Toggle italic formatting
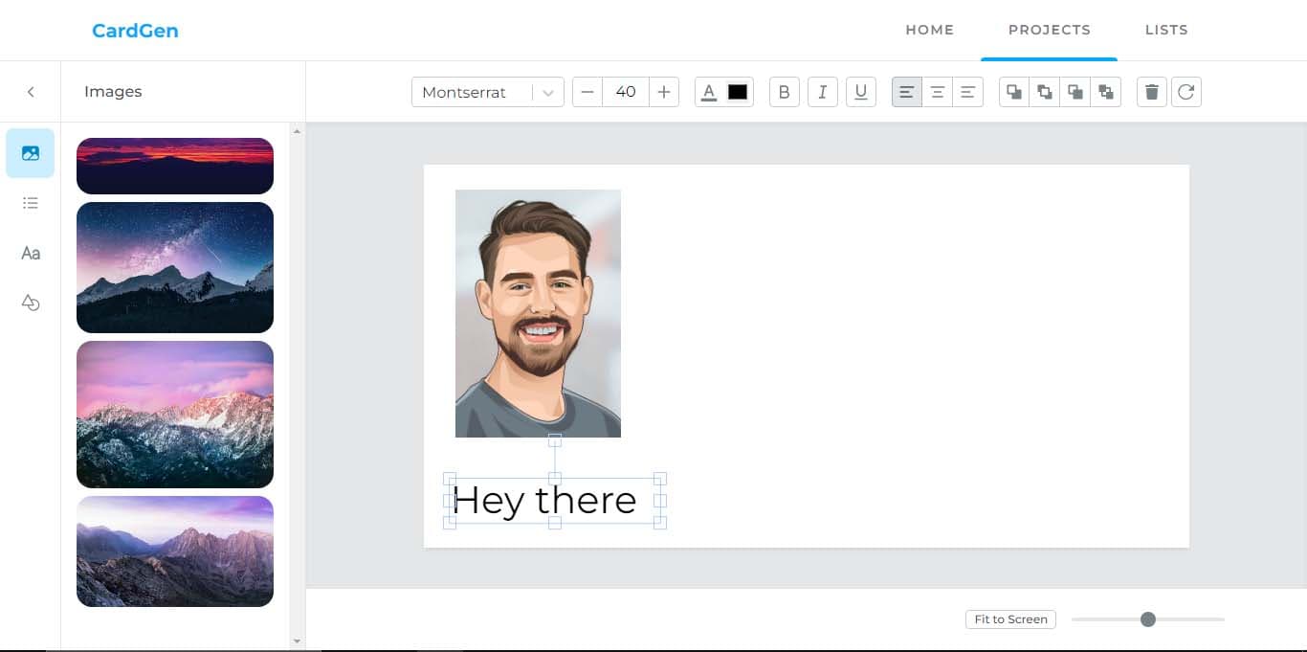 click(823, 92)
